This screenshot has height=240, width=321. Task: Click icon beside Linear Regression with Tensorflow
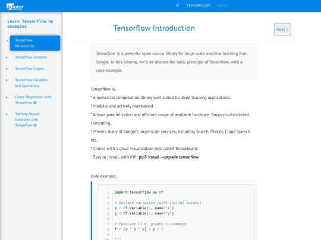coord(35,103)
